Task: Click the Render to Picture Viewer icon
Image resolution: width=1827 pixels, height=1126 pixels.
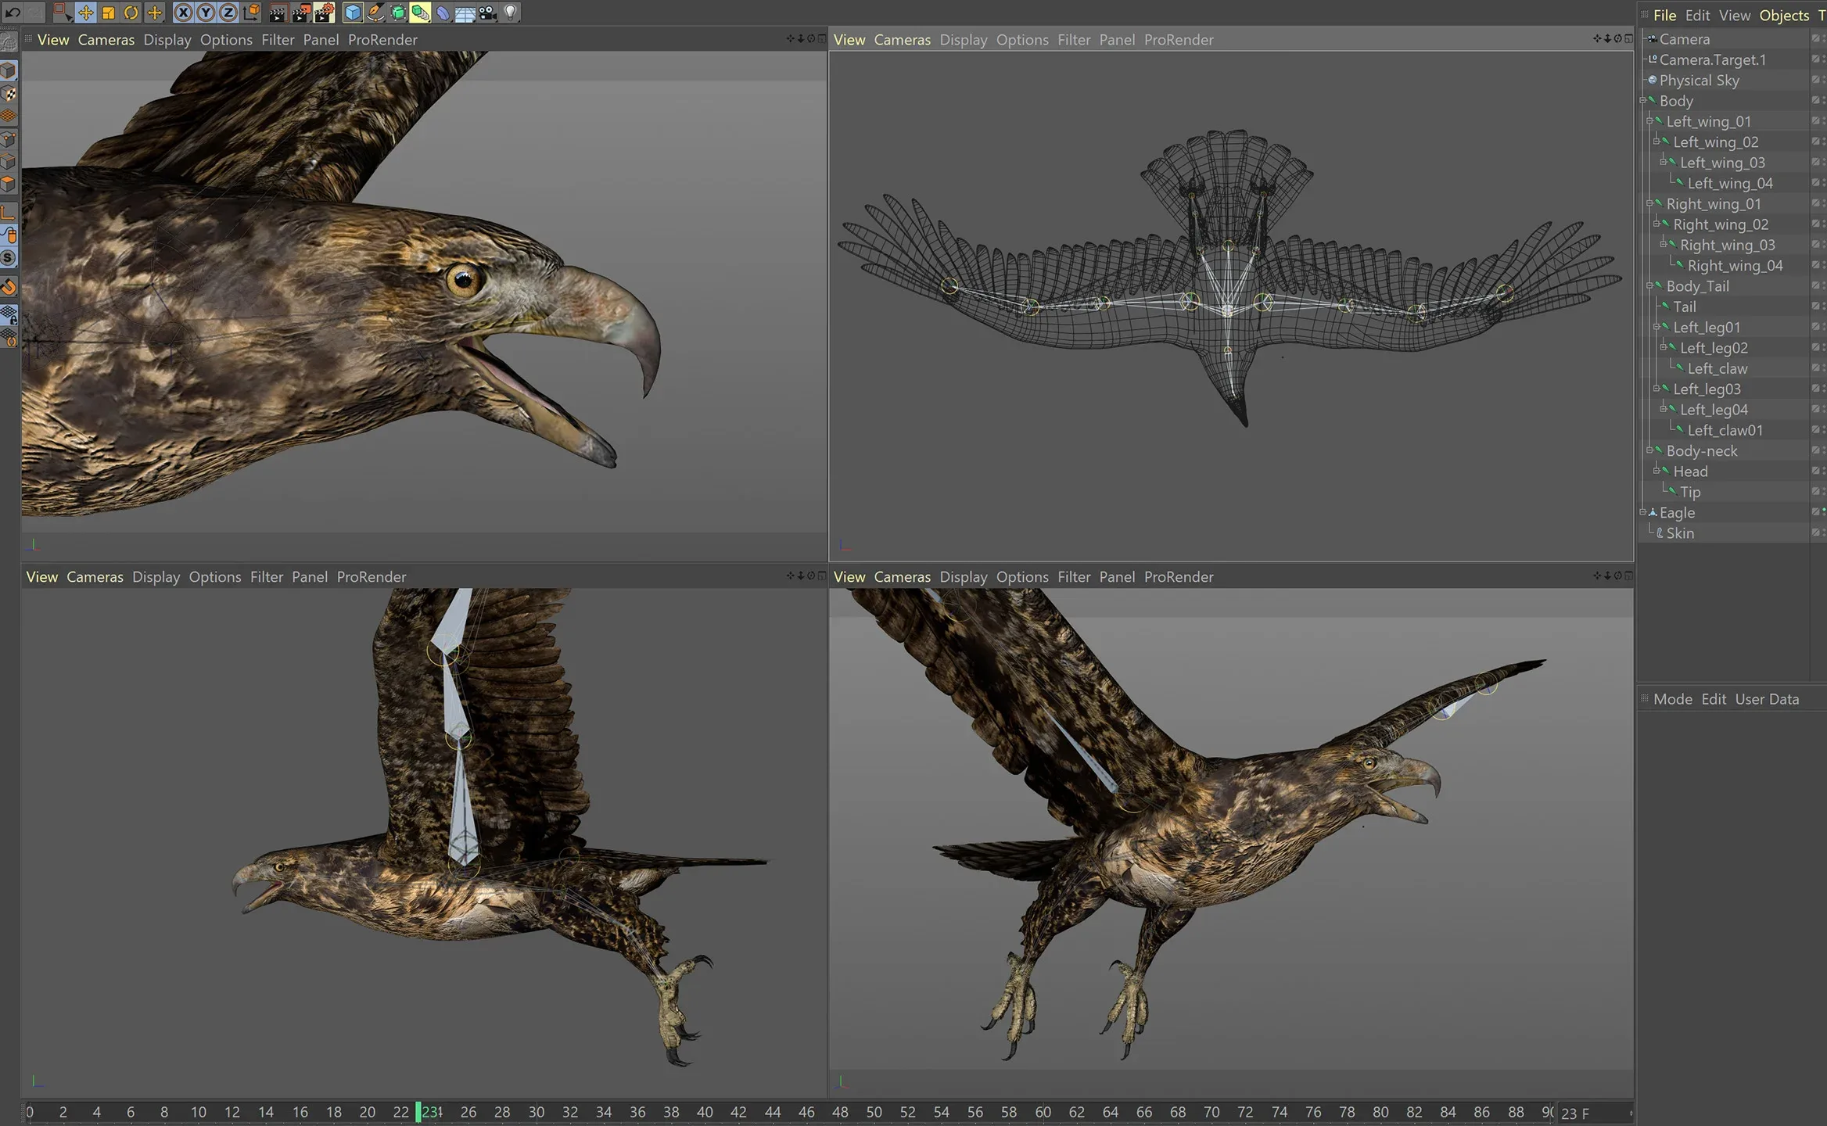Action: 300,13
